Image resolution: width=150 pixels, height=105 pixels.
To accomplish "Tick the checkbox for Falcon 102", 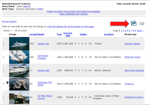I will (x=4, y=44).
